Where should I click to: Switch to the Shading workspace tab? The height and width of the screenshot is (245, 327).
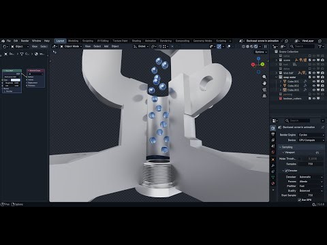coord(136,41)
